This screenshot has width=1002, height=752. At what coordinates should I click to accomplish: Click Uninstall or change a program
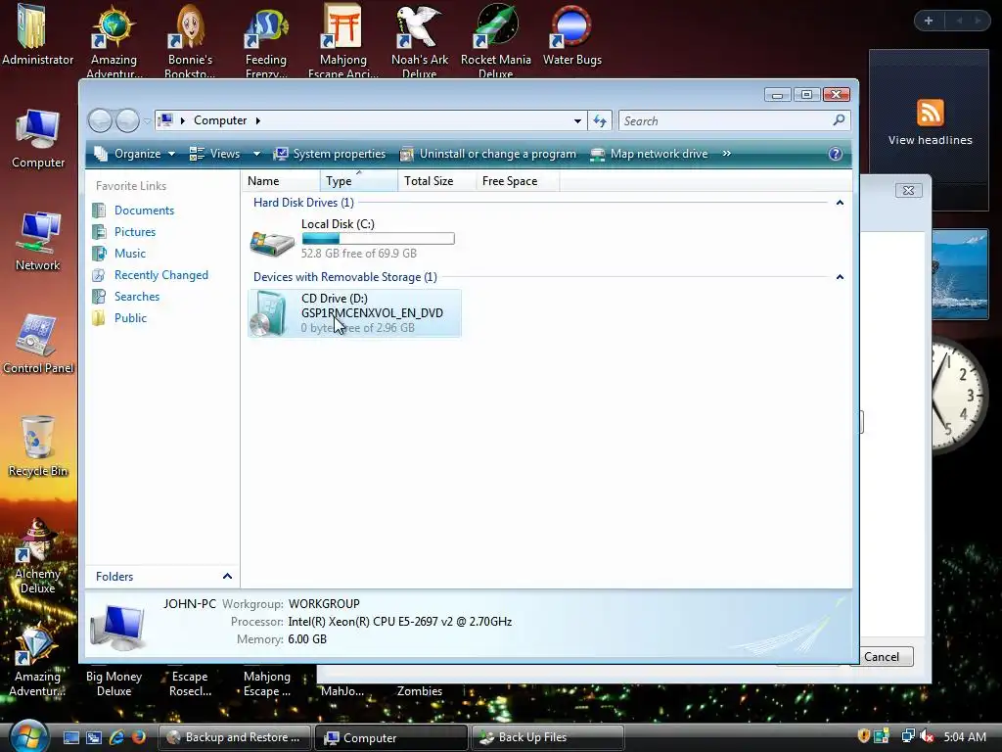[x=488, y=154]
